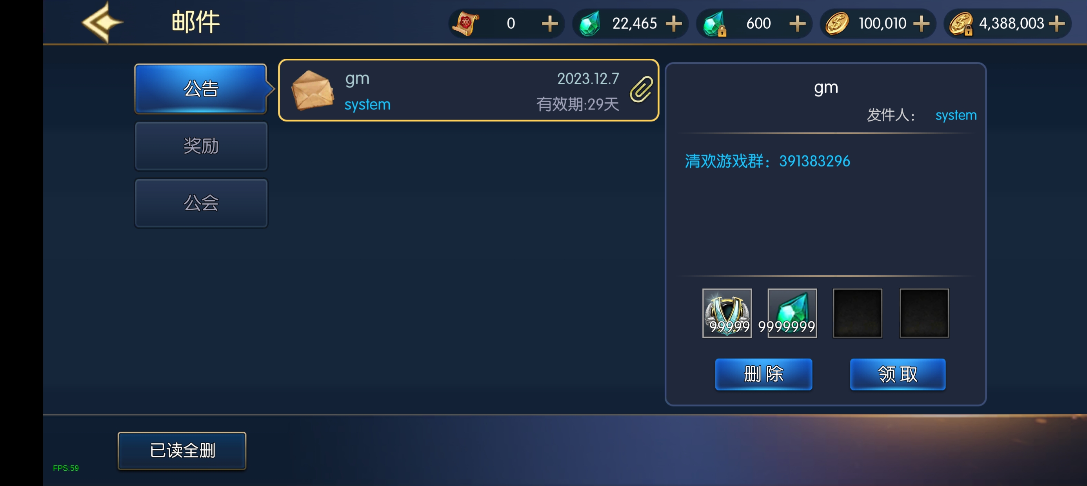The height and width of the screenshot is (486, 1087).
Task: Click the system sender link in details
Action: [956, 115]
